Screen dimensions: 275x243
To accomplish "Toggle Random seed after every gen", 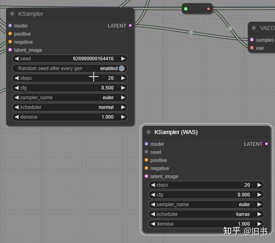I will [70, 68].
